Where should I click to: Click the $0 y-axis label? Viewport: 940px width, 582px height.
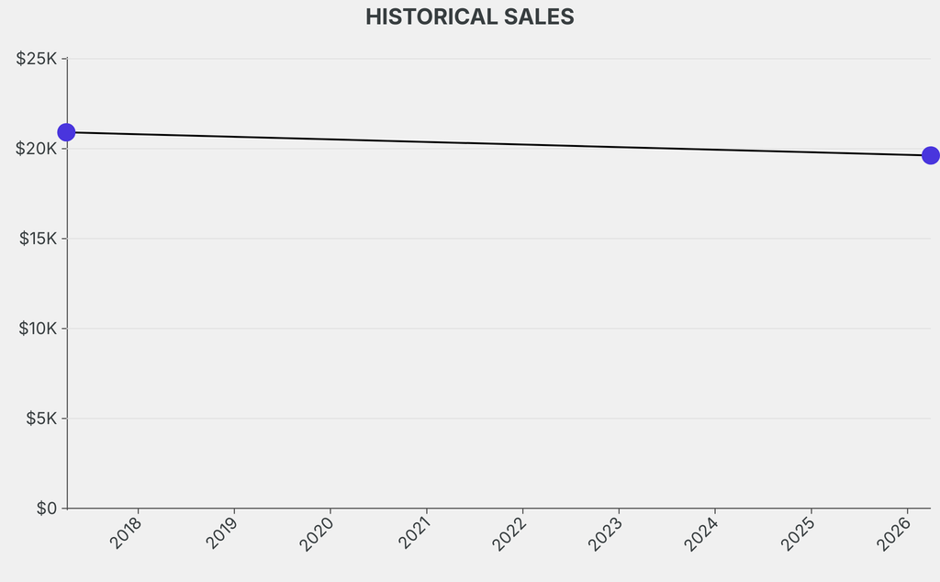tap(47, 509)
